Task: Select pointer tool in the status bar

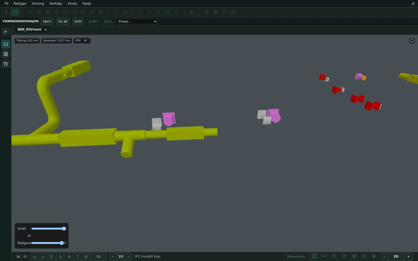Action: 61,257
